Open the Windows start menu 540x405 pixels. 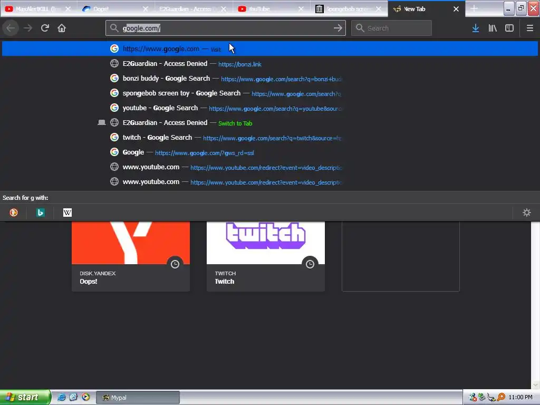pos(25,397)
